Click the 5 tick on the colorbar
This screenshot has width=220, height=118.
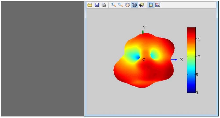pos(197,75)
